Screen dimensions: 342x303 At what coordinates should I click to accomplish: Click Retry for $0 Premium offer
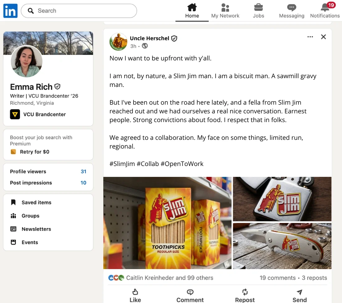pos(35,152)
